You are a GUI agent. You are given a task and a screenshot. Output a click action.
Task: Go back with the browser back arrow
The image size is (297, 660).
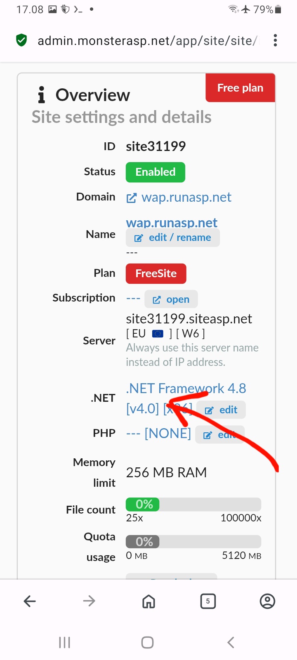coord(30,601)
